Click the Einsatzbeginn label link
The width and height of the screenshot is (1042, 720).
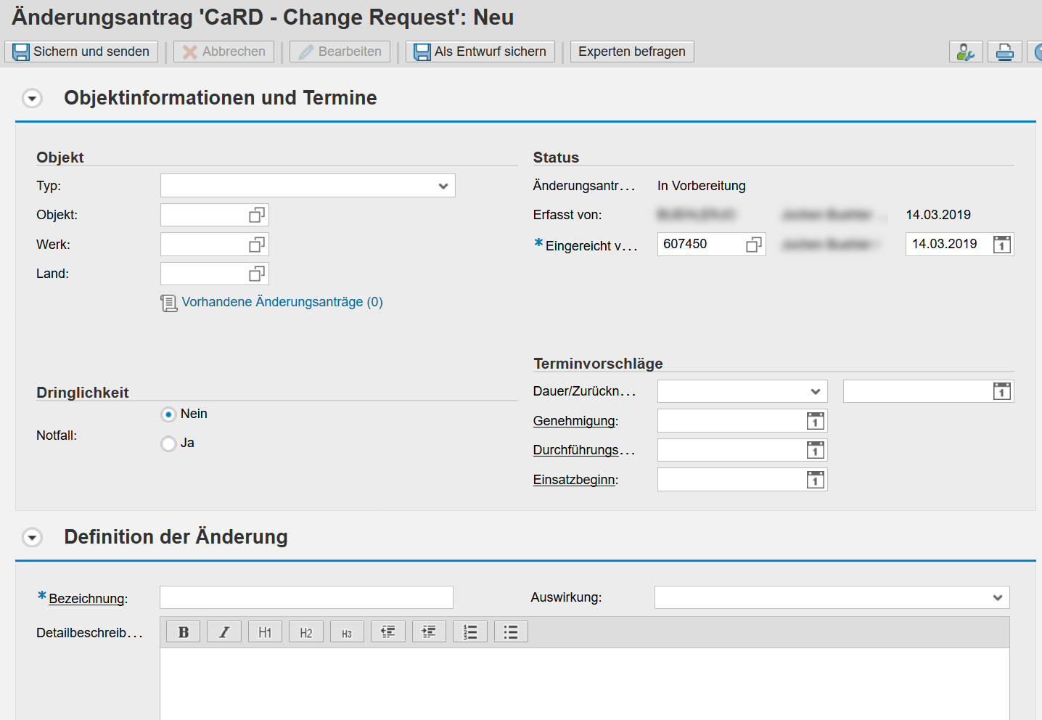point(575,480)
